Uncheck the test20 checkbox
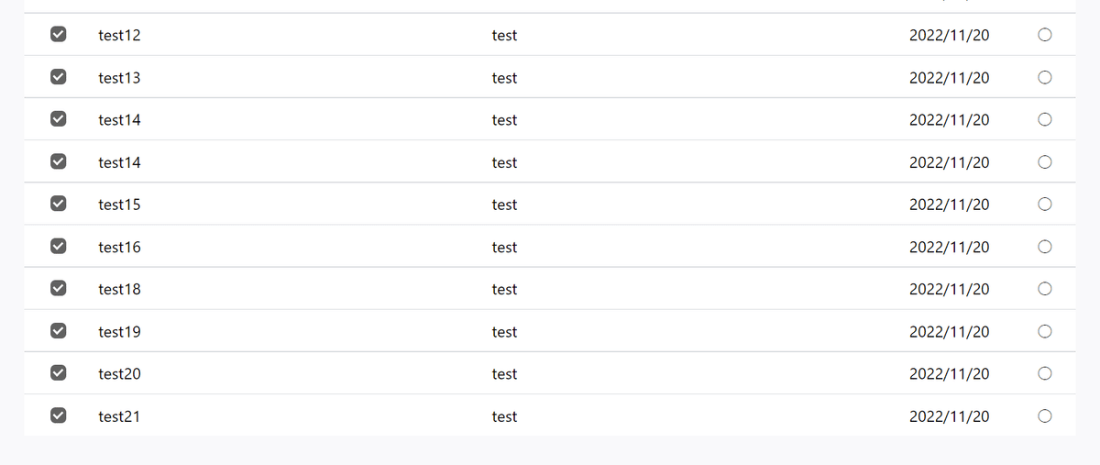 click(58, 372)
